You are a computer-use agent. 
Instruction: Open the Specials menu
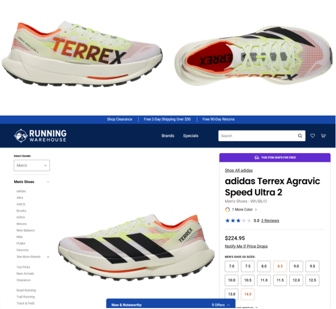191,135
